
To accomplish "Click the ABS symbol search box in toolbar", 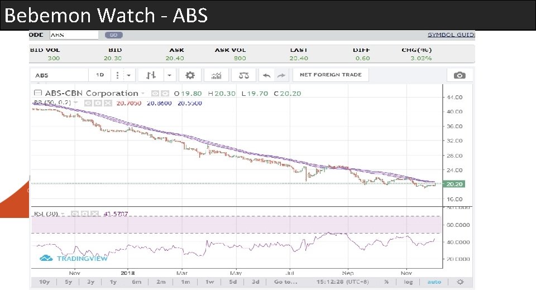I will (59, 75).
